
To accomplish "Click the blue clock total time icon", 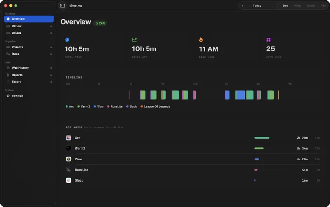I will (x=67, y=40).
